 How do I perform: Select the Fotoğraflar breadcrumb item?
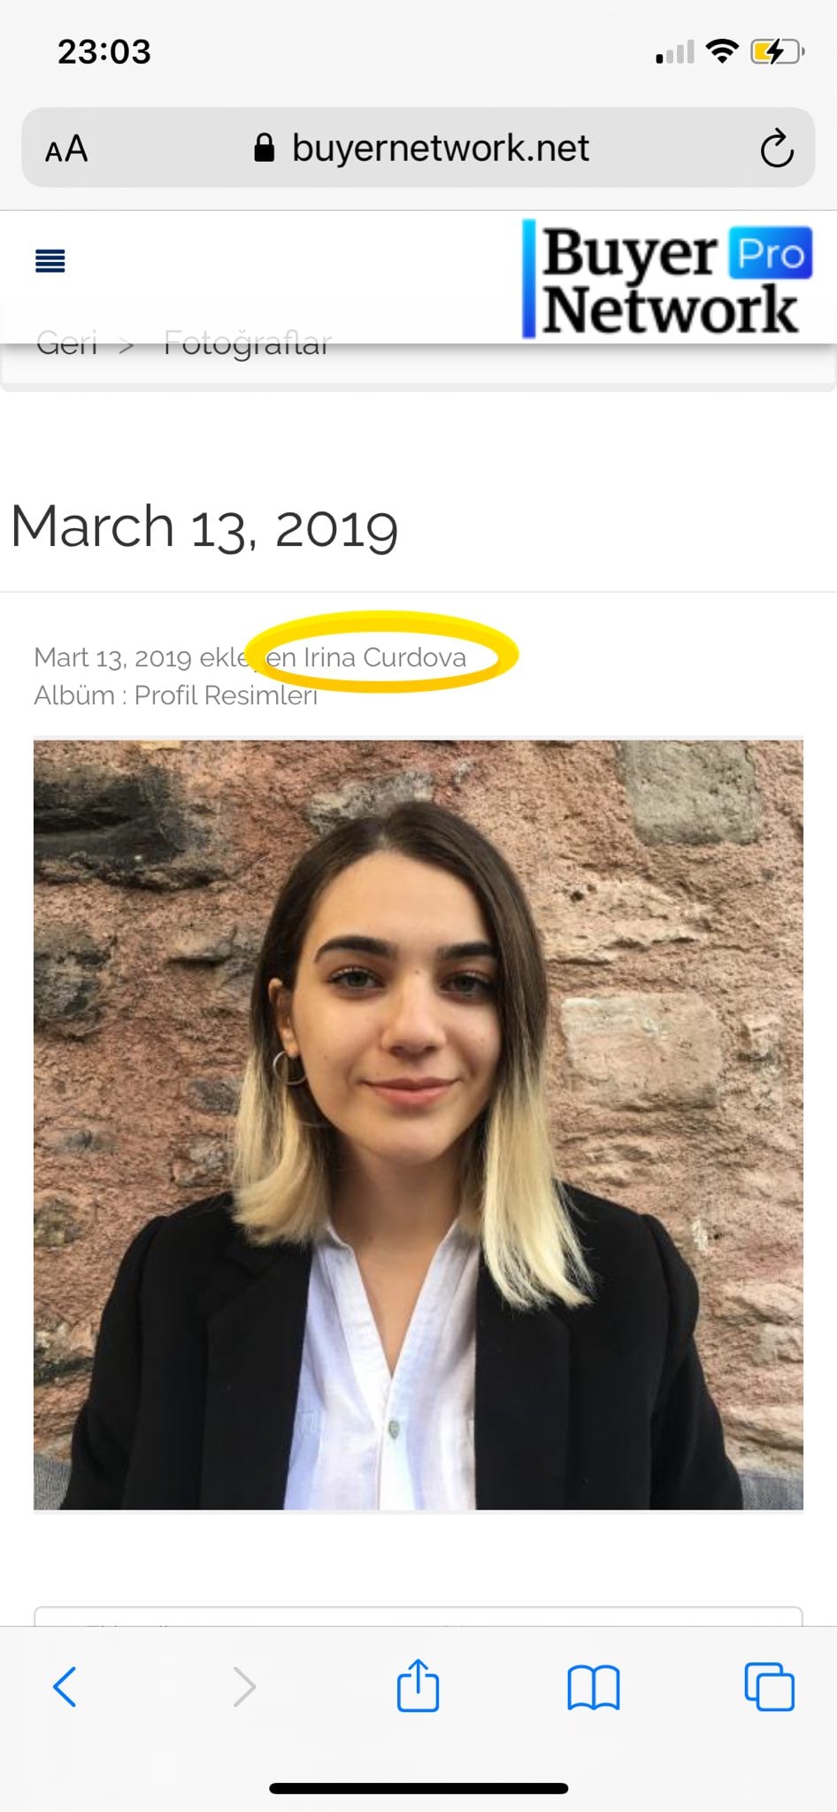(x=248, y=342)
